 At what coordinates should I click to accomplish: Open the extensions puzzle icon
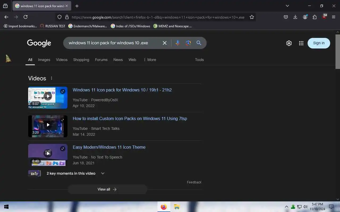pyautogui.click(x=314, y=17)
